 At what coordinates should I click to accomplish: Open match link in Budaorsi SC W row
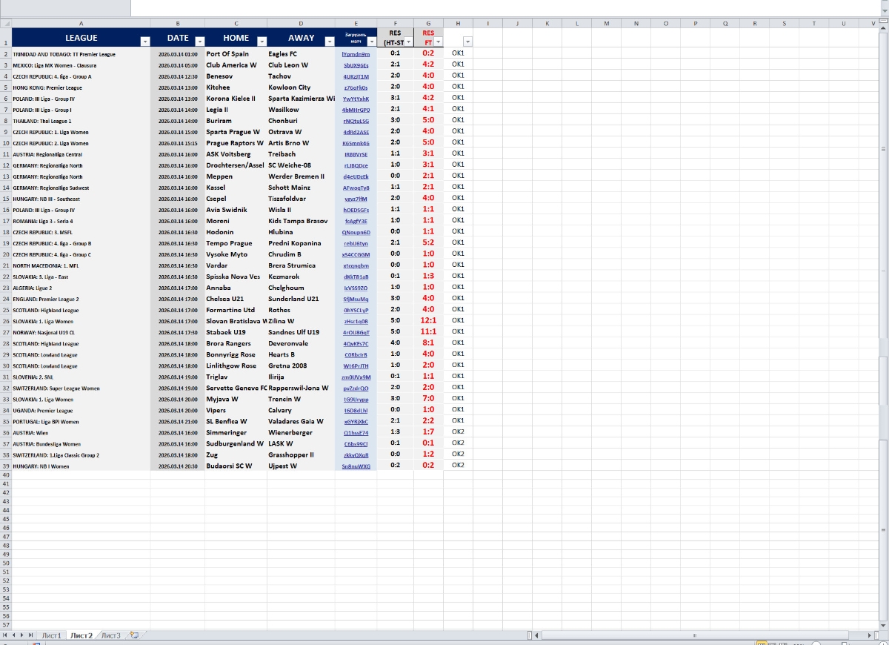coord(356,466)
